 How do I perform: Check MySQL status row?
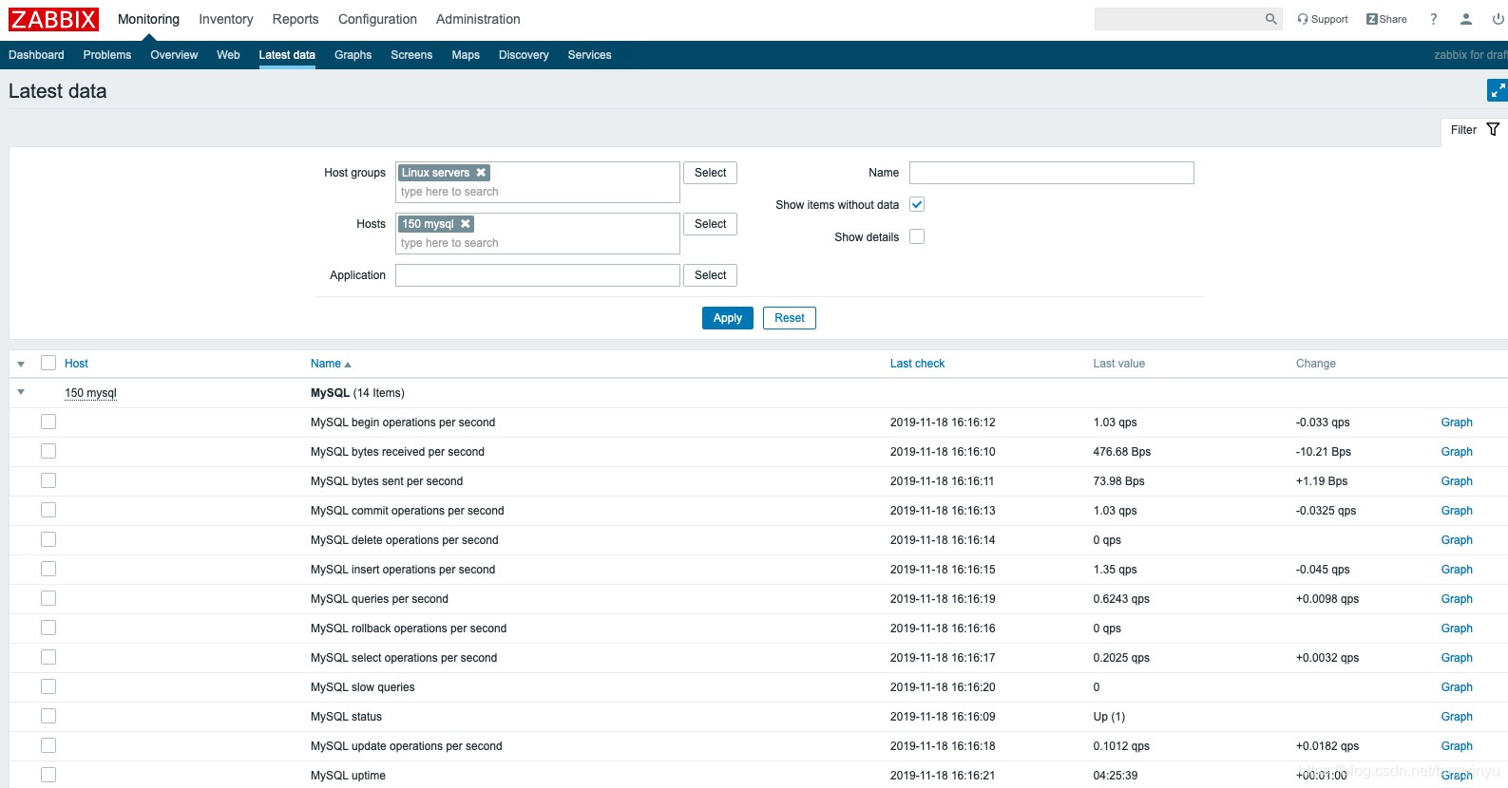[x=48, y=716]
